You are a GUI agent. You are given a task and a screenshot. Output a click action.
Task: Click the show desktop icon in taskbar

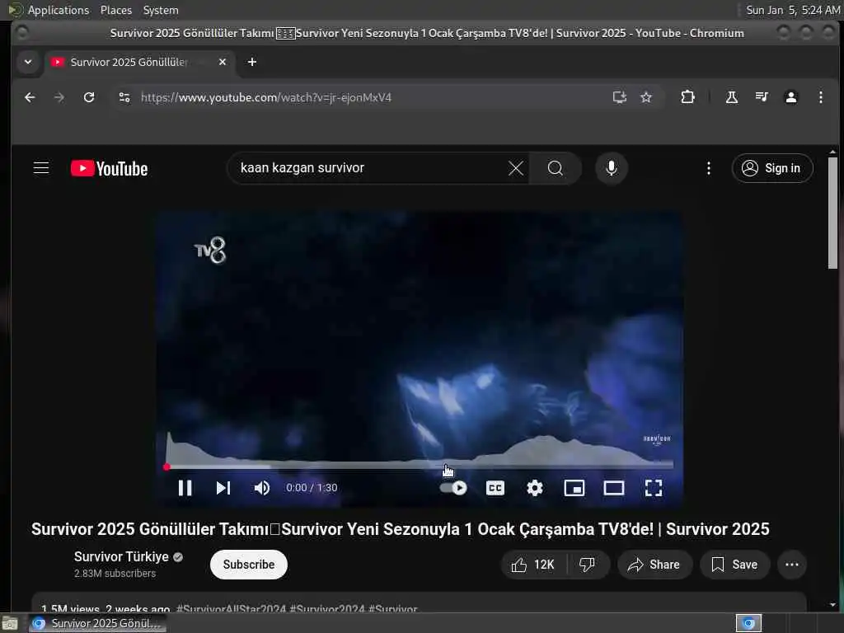[10, 623]
